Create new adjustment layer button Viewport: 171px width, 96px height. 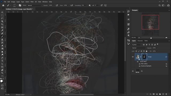click(157, 94)
